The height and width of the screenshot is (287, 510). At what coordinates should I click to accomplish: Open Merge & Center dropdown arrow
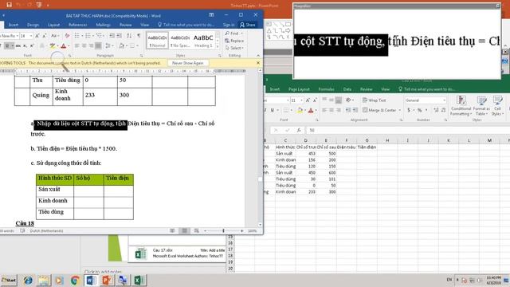click(400, 110)
